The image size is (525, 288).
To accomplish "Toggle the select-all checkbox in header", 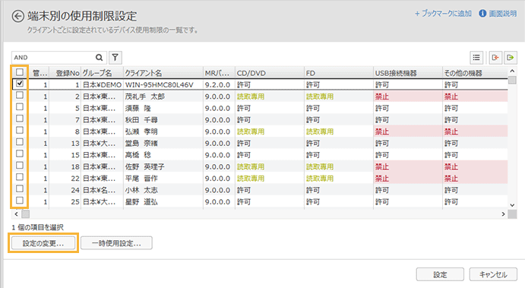I will [x=20, y=72].
